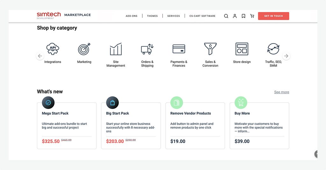Open the Mega Start Pack product card

tap(67, 126)
